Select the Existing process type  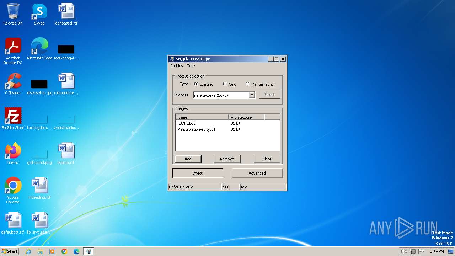point(204,84)
